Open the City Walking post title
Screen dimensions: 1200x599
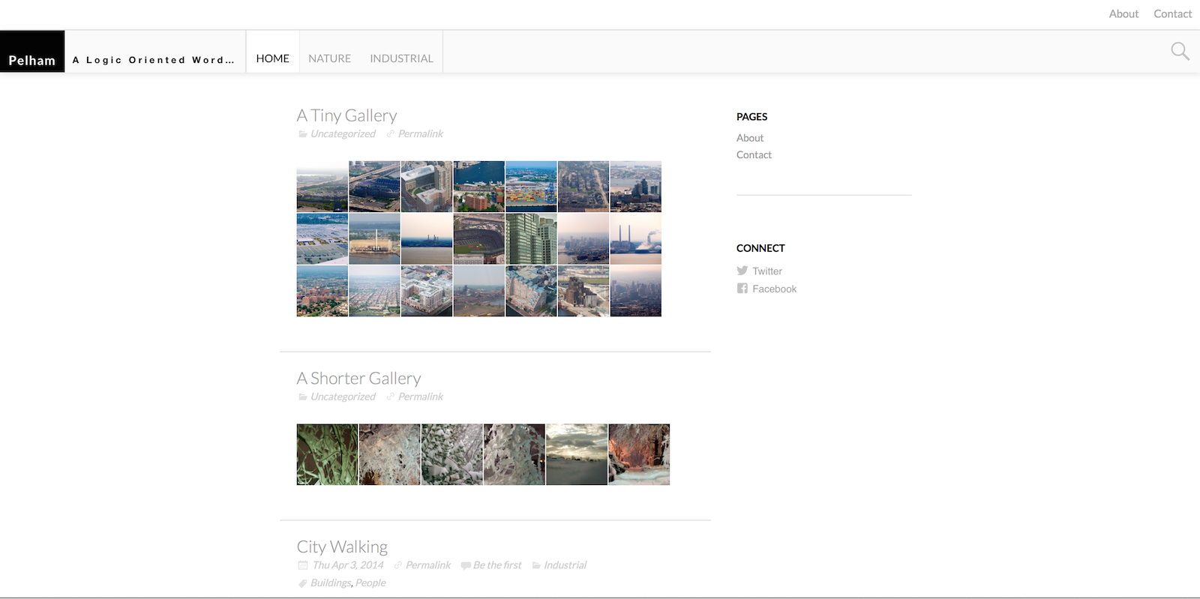(x=342, y=547)
